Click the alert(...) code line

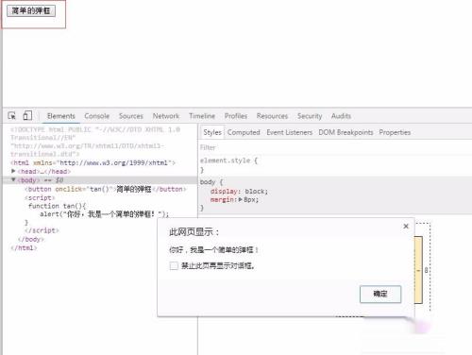105,214
